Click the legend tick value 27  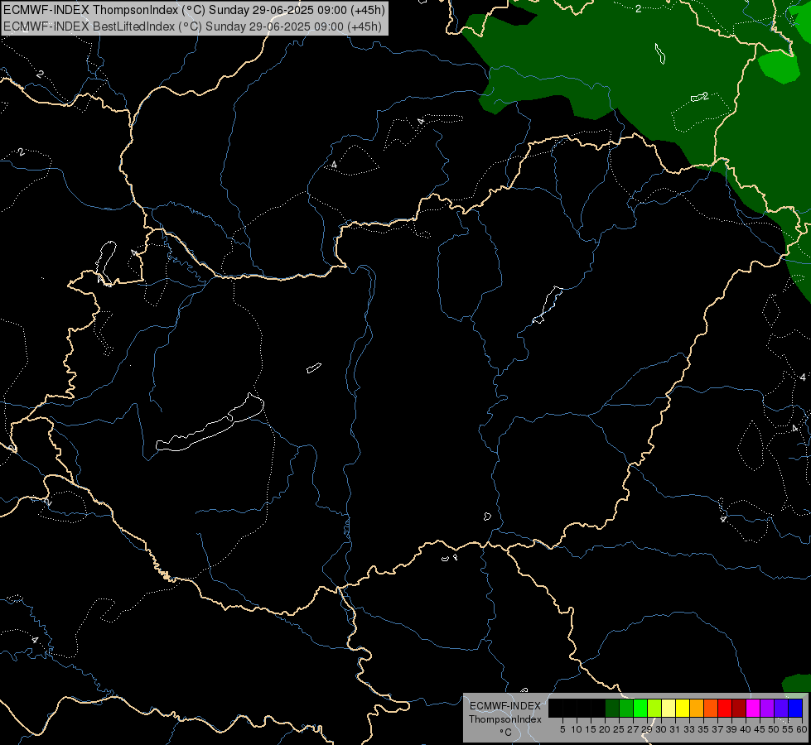[x=633, y=729]
